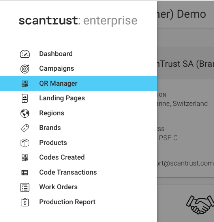
Task: Click the QR Manager QR-code icon
Action: point(25,84)
